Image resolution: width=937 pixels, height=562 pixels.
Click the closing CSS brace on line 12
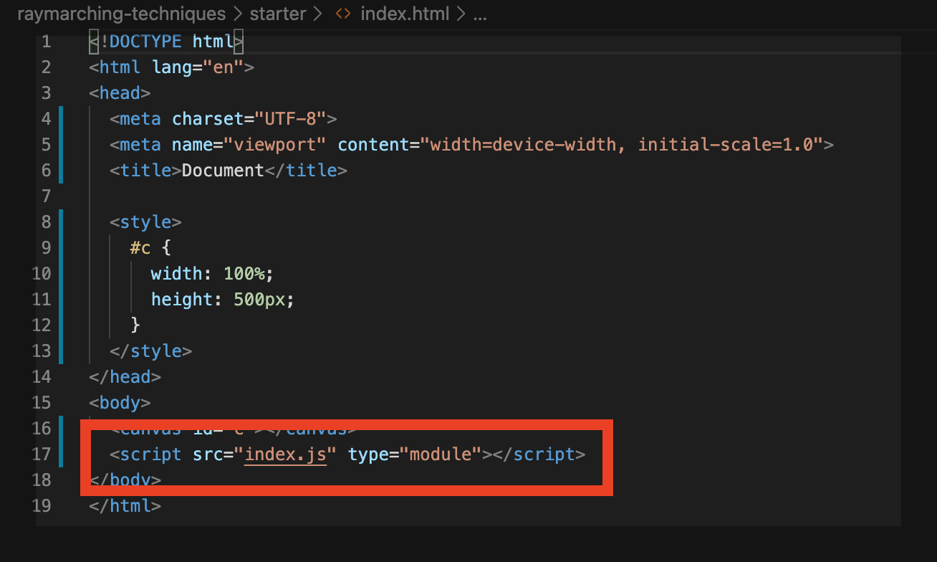click(x=135, y=325)
